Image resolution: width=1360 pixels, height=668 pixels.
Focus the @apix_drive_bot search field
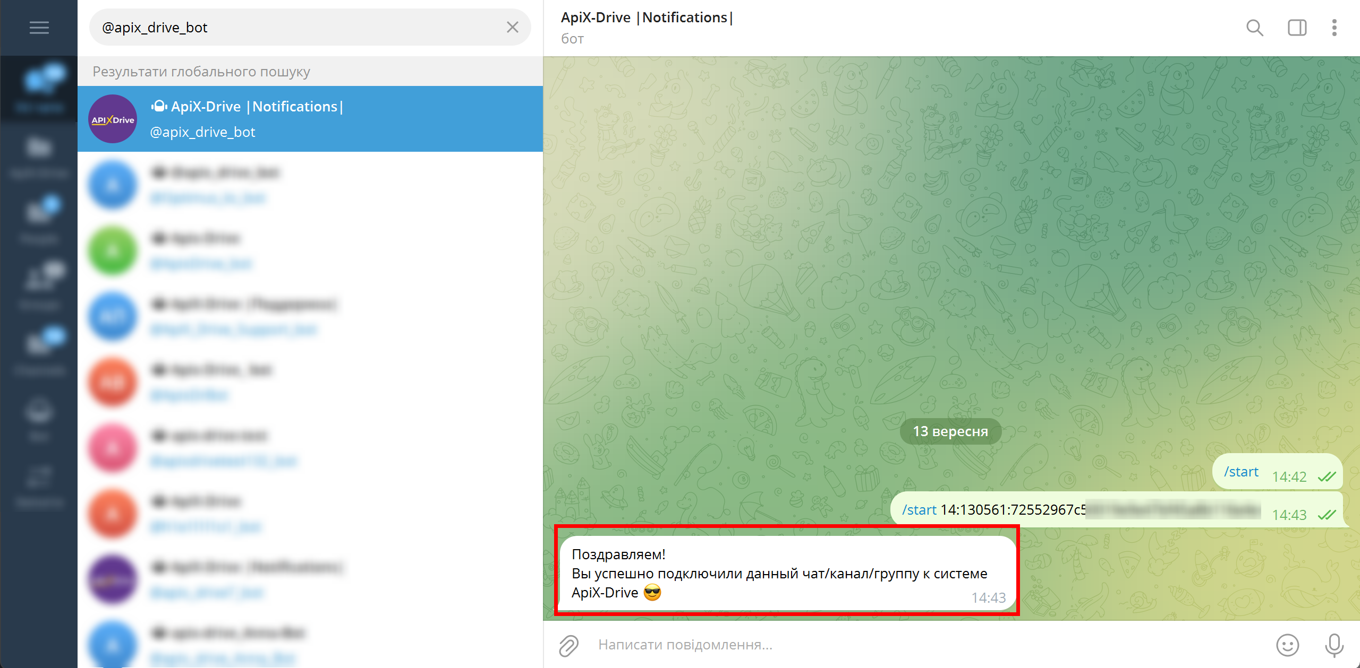pyautogui.click(x=310, y=28)
